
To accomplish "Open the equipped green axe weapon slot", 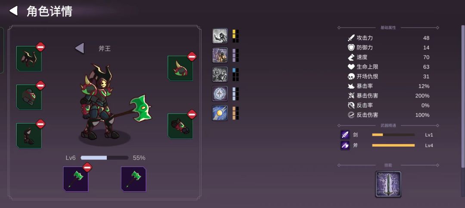I will [76, 179].
